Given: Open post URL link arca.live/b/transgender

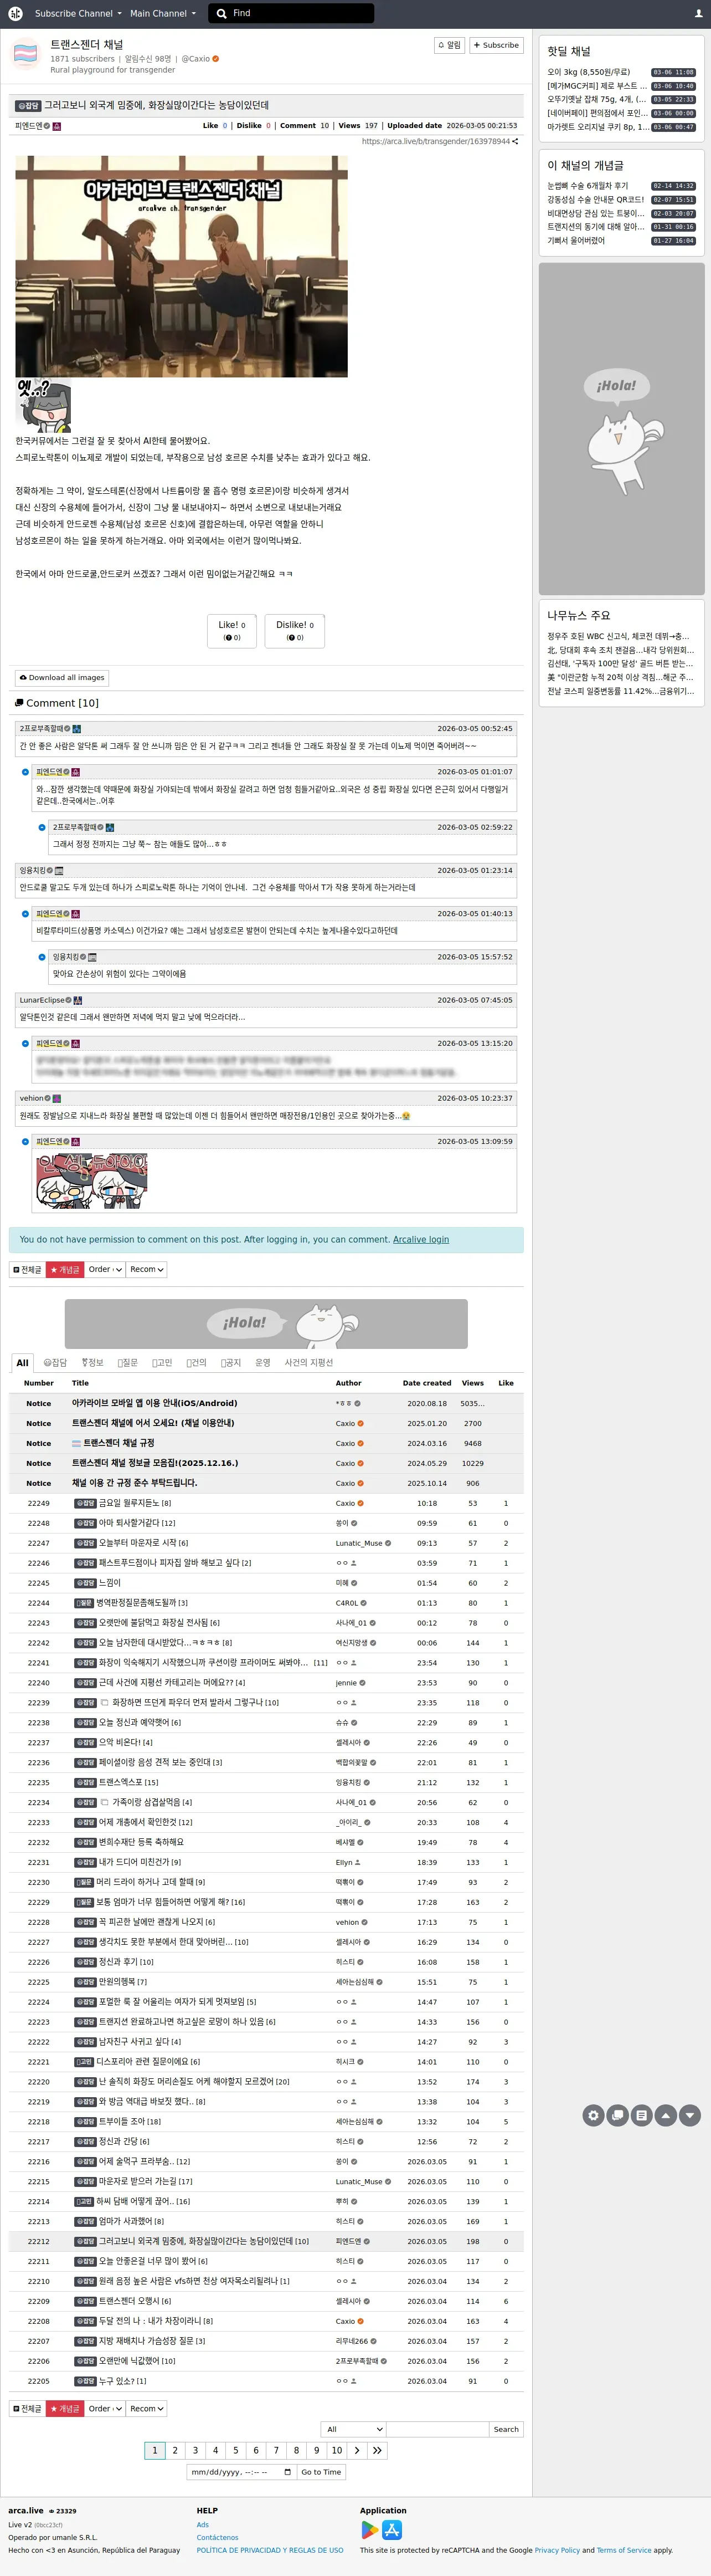Looking at the screenshot, I should (435, 141).
